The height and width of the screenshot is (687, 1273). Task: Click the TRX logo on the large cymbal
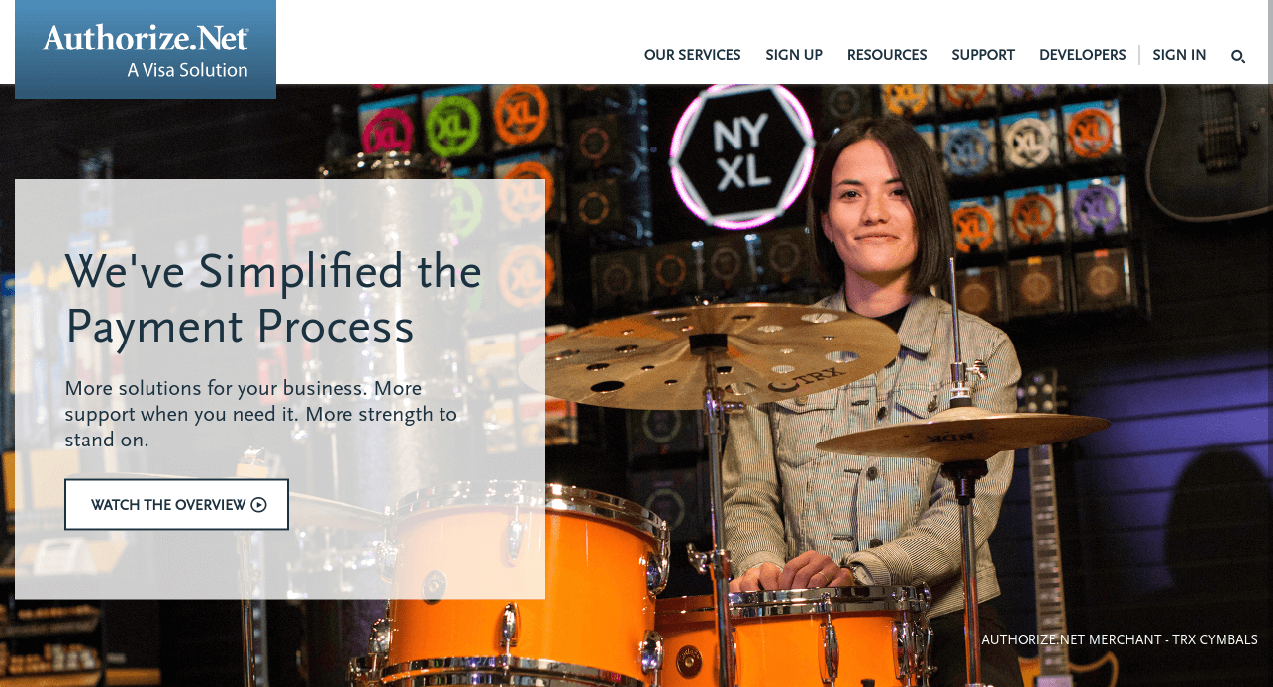(792, 380)
